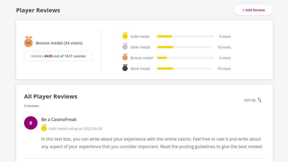Click the Bronze medal votes progress bar
The height and width of the screenshot is (162, 288).
pyautogui.click(x=185, y=58)
